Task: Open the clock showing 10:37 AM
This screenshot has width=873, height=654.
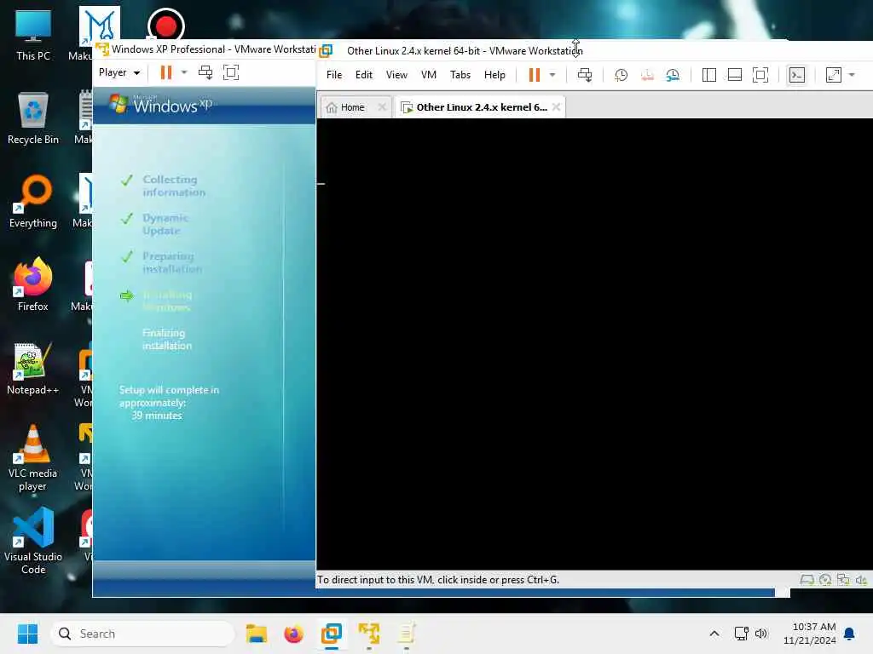Action: tap(810, 634)
